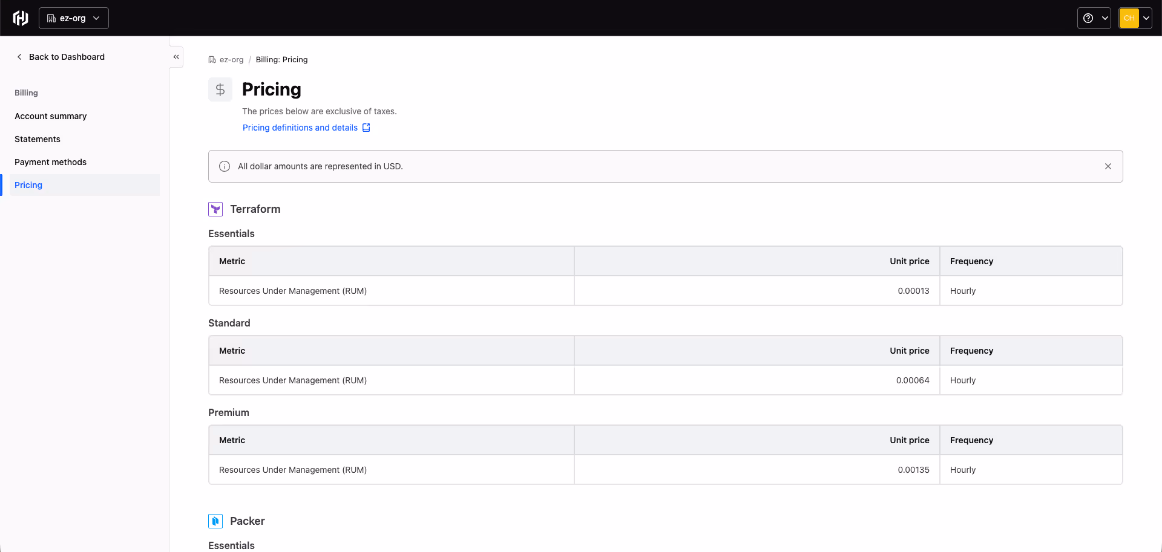Viewport: 1162px width, 552px height.
Task: Click the back arrow beside Back to Dashboard
Action: tap(19, 56)
